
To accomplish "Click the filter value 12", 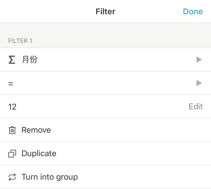I will tap(12, 107).
